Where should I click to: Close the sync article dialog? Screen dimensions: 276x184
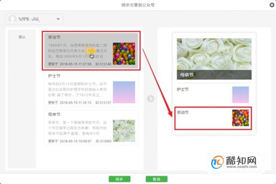click(272, 5)
